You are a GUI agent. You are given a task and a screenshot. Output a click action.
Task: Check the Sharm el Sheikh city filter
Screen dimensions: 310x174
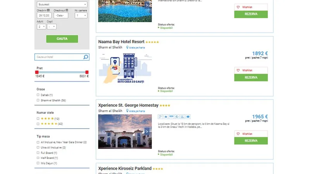(x=38, y=100)
